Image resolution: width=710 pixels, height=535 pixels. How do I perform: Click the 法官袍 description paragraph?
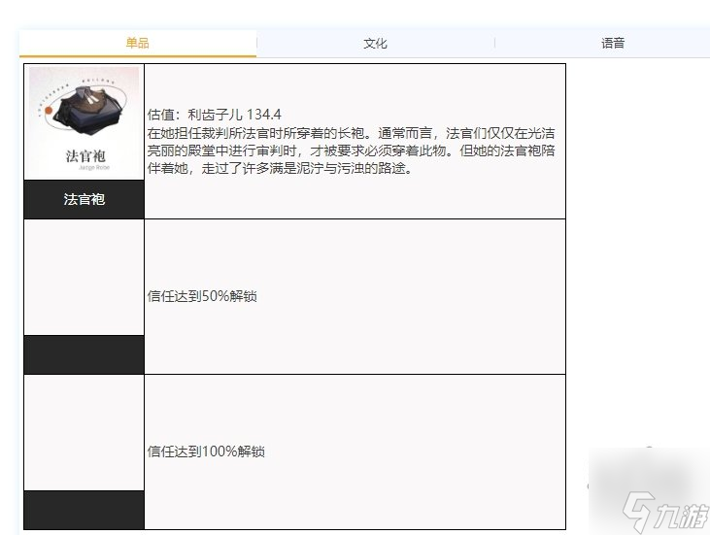[x=351, y=150]
